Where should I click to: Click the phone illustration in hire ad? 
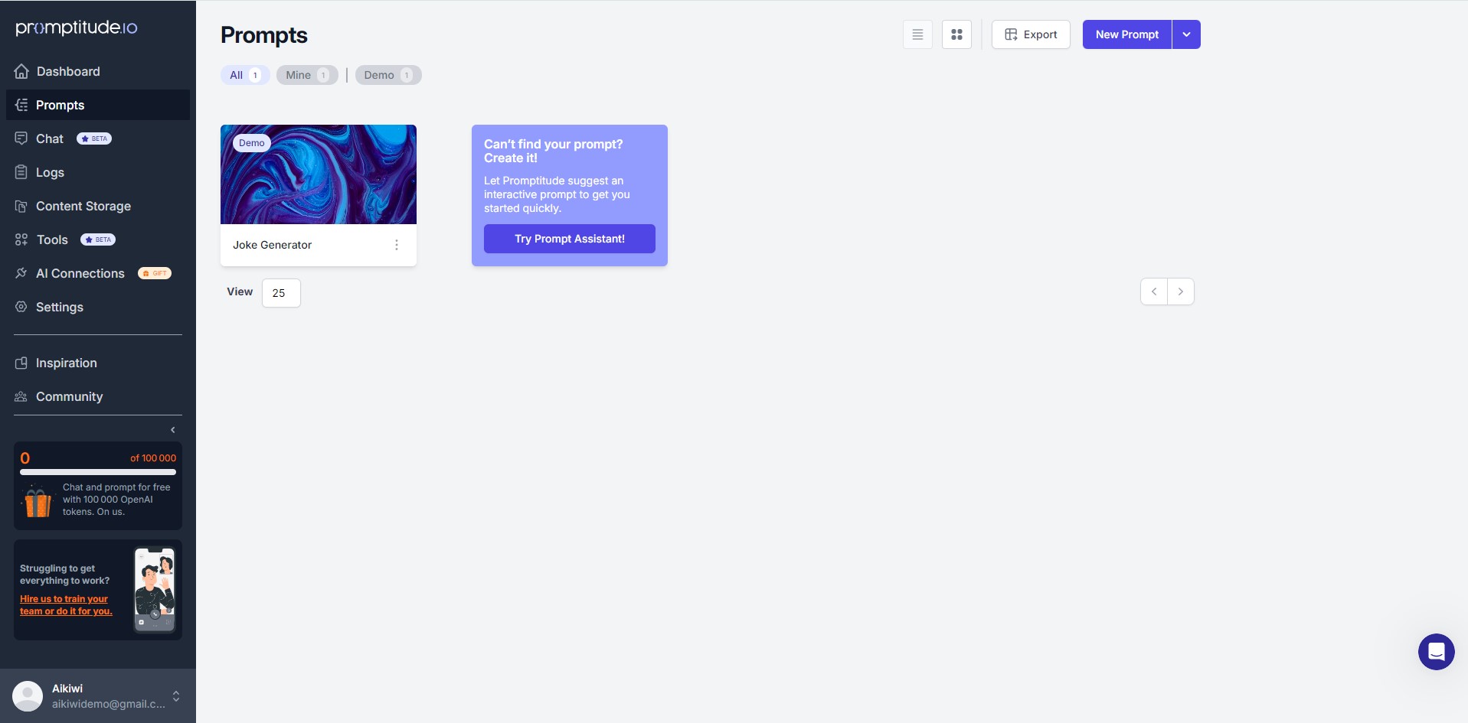pyautogui.click(x=155, y=590)
